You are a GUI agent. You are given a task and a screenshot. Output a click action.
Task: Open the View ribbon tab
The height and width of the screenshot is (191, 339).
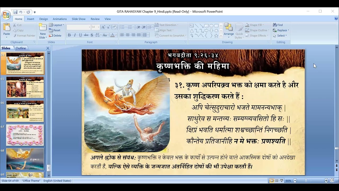[x=108, y=19]
